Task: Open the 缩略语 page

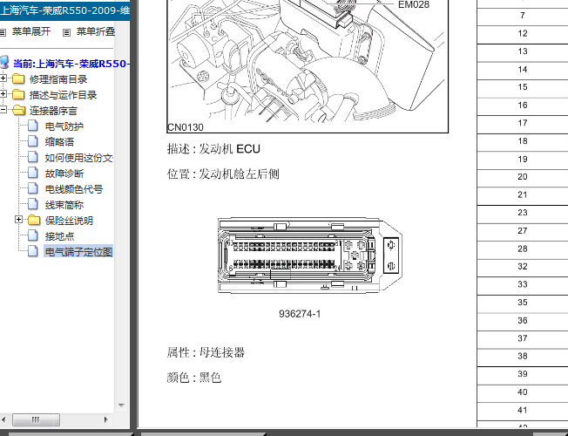Action: click(59, 142)
